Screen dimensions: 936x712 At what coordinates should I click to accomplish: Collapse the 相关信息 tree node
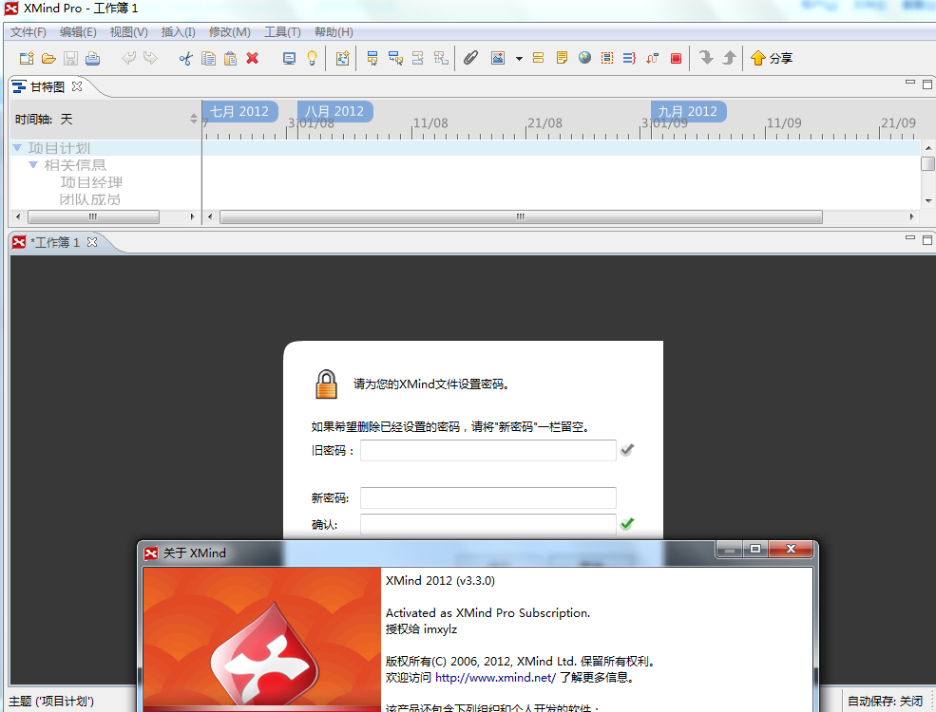(x=33, y=164)
